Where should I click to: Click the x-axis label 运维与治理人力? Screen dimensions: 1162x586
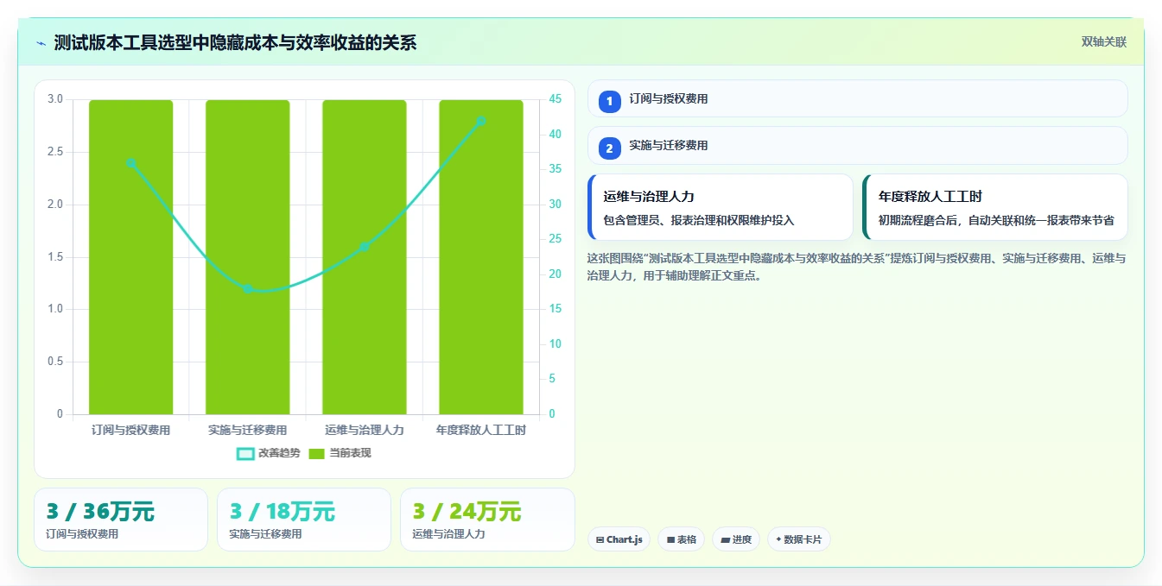pyautogui.click(x=365, y=430)
